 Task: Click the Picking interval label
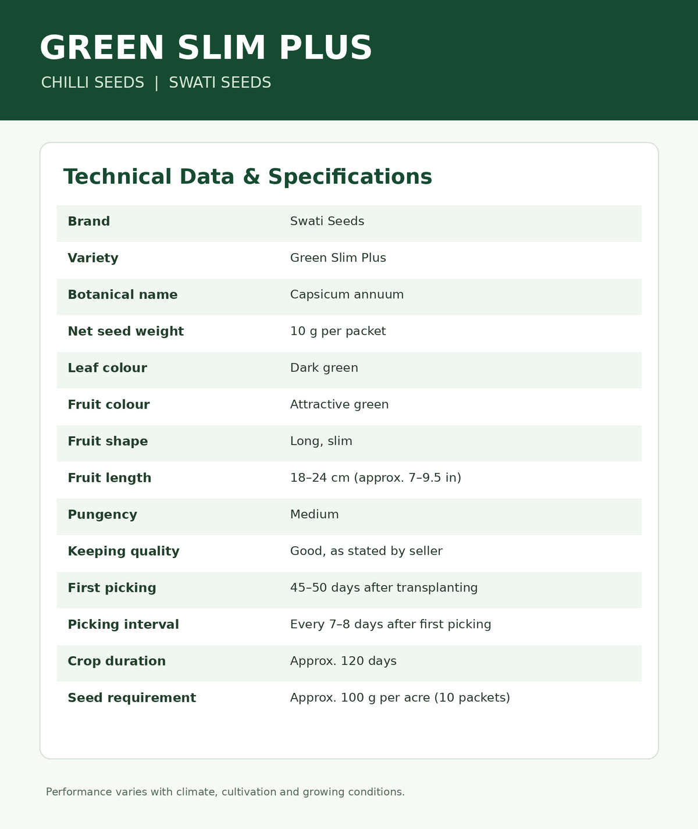(123, 625)
